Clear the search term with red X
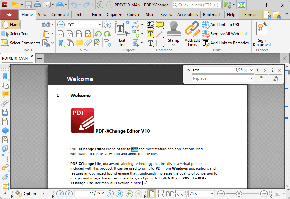 [246, 70]
